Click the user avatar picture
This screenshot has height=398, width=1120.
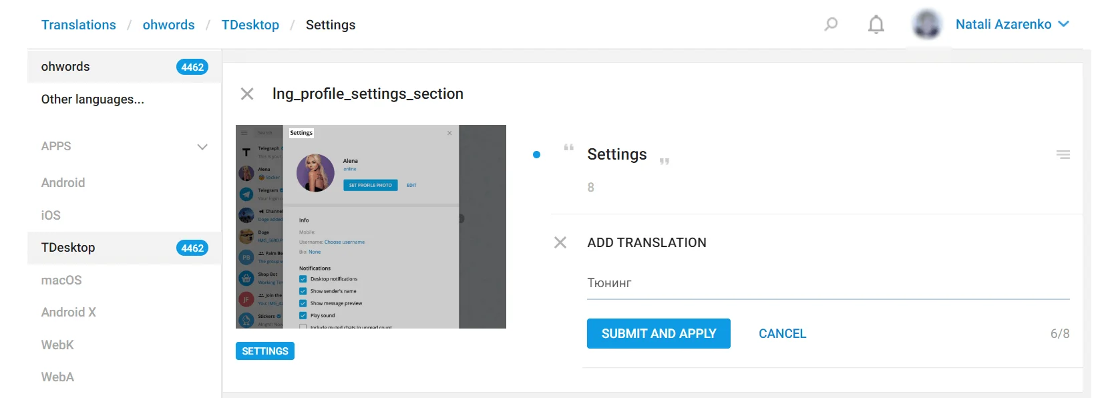(926, 25)
